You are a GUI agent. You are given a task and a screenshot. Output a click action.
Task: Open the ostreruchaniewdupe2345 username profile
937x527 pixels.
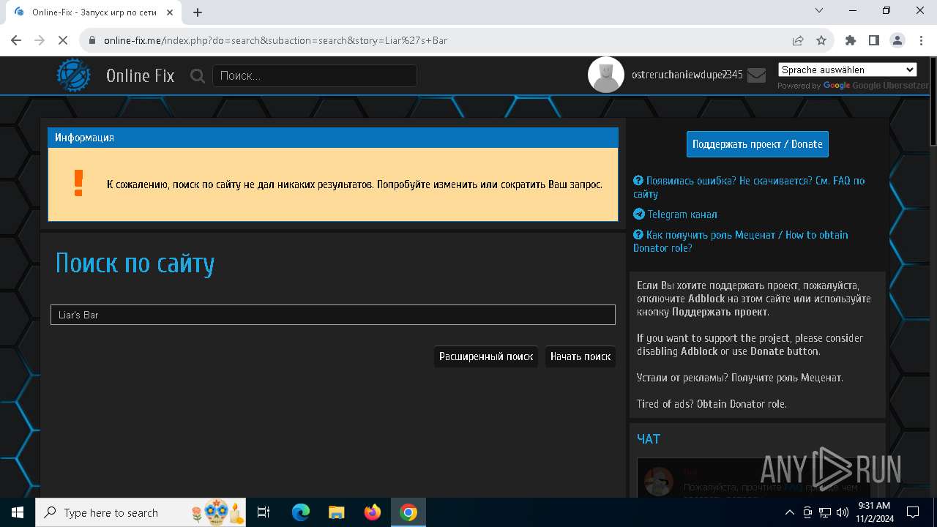pos(687,75)
